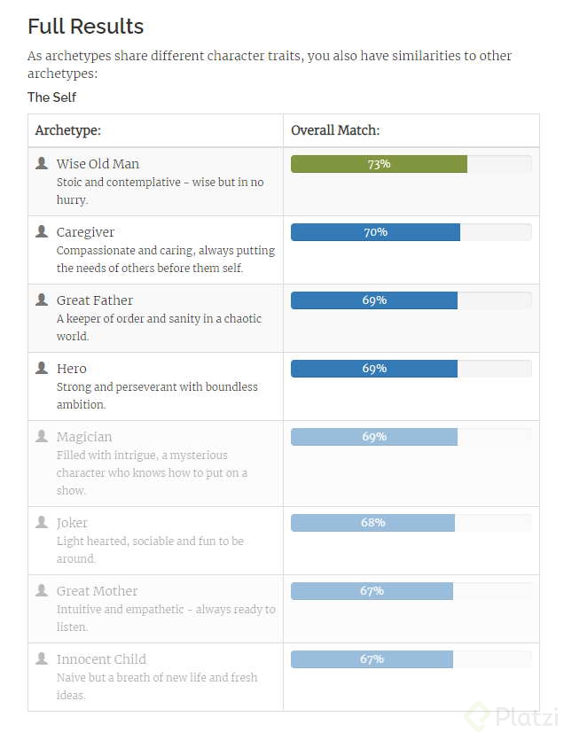Click the 70% Caregiver match bar
564x740 pixels.
375,232
